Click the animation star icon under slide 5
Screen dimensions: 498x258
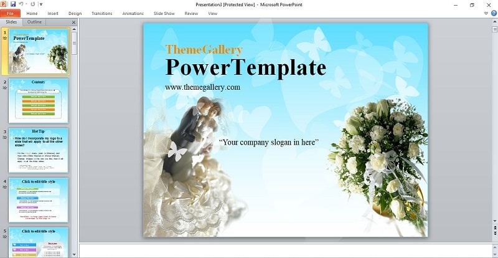[x=4, y=237]
